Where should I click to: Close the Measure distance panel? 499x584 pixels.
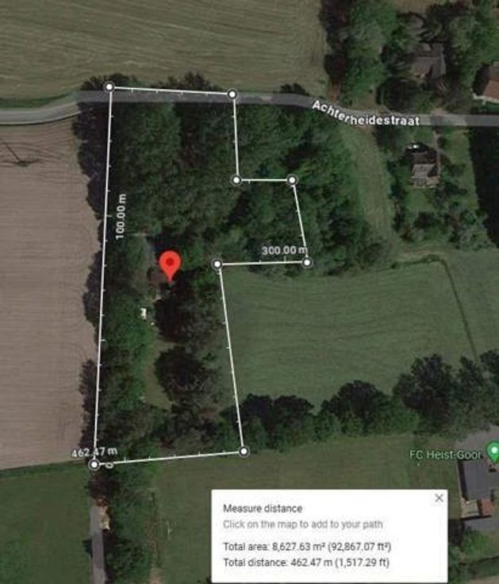pos(439,498)
